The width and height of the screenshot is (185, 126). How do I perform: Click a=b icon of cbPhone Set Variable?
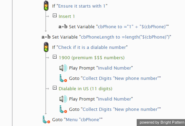[x=63, y=27]
